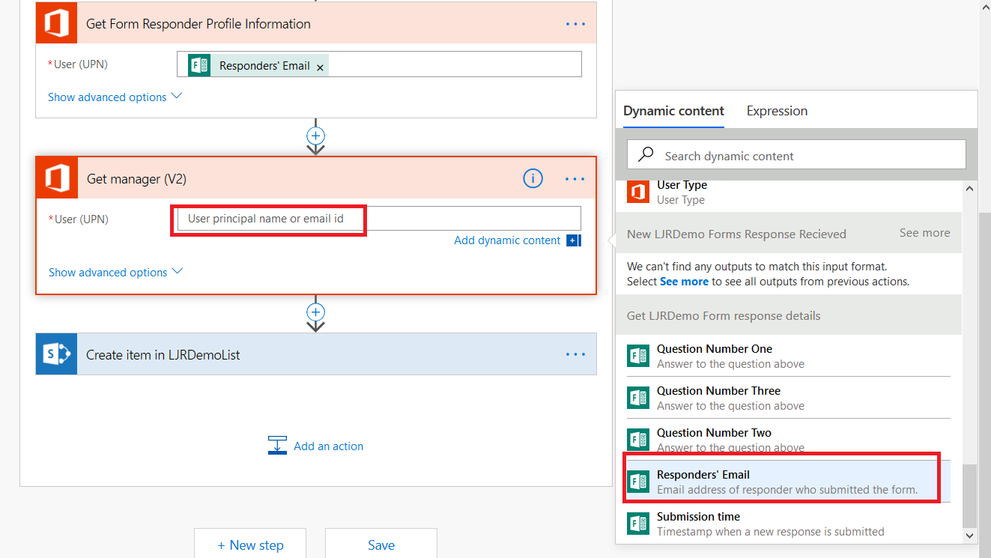Viewport: 991px width, 558px height.
Task: Click See more beside New LJRDemo Forms Response Recieved
Action: point(924,233)
